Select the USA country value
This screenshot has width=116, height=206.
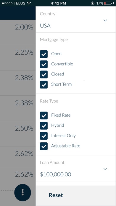click(x=45, y=26)
